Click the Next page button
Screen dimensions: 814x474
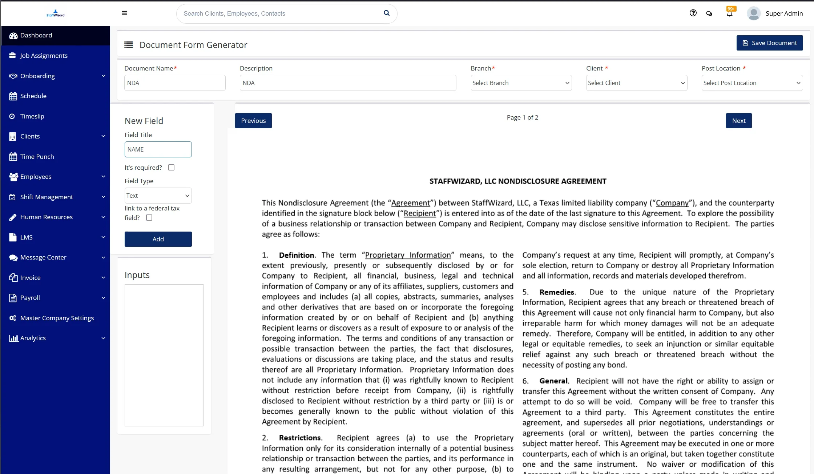coord(738,121)
